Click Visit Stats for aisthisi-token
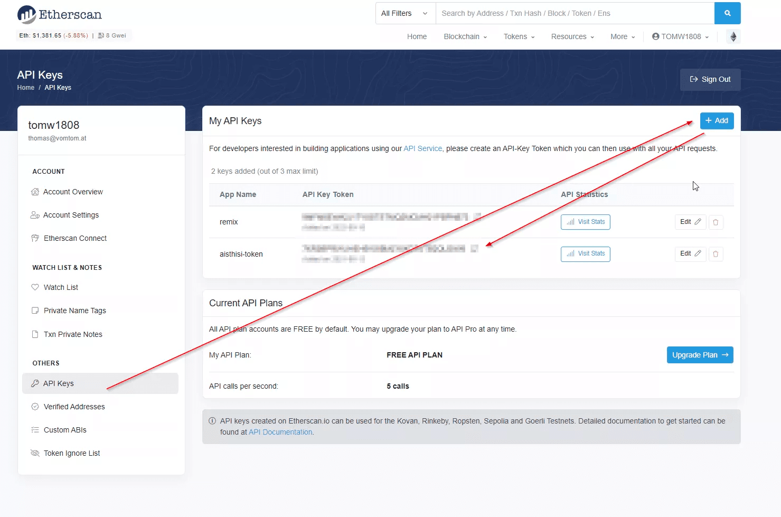The height and width of the screenshot is (517, 781). tap(585, 254)
